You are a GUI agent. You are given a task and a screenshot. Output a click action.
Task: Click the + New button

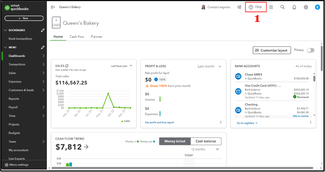(x=24, y=18)
